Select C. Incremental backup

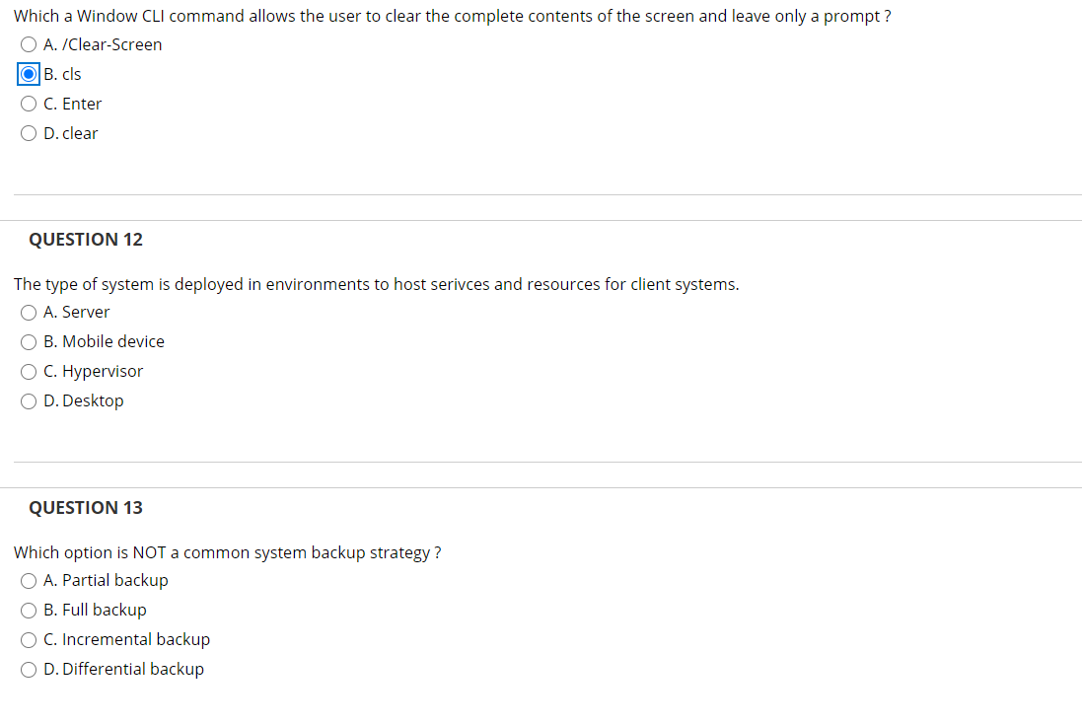[x=29, y=639]
